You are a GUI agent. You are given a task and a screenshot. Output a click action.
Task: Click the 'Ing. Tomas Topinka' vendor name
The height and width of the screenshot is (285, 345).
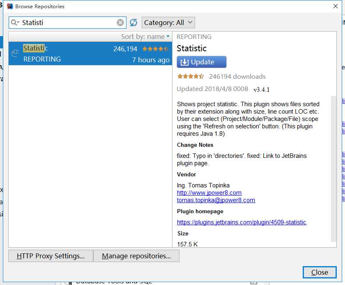click(203, 185)
